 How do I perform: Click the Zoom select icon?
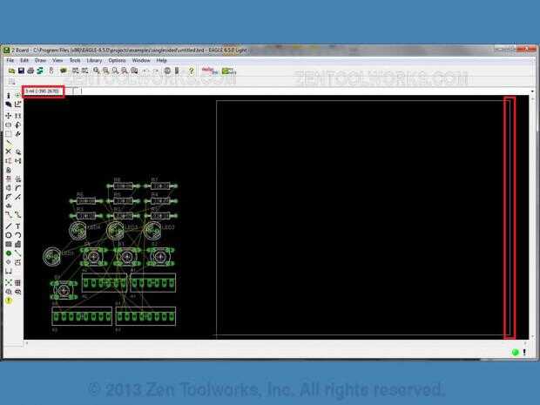pyautogui.click(x=134, y=71)
